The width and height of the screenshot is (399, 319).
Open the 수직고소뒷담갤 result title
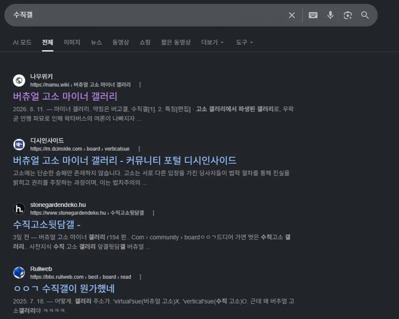[x=46, y=225]
